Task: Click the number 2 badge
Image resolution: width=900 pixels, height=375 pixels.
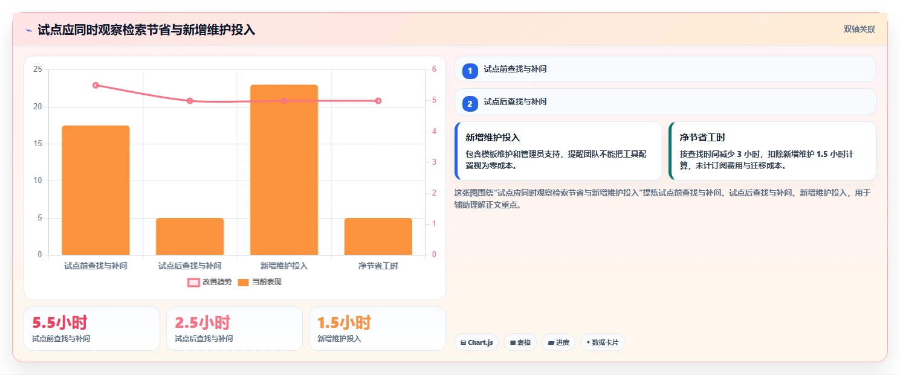Action: (470, 103)
